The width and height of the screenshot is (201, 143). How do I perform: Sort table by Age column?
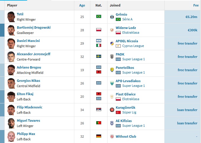(x=82, y=5)
